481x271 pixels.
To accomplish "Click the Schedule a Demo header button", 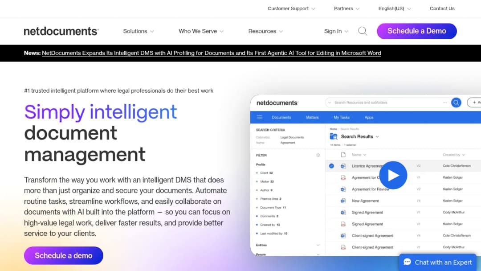I will pyautogui.click(x=416, y=31).
